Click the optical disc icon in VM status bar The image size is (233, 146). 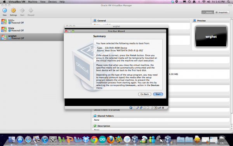pos(134,108)
